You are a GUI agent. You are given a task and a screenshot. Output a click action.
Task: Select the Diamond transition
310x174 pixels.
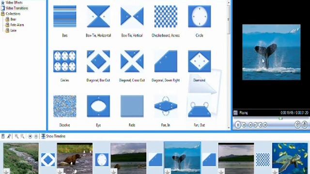click(199, 61)
